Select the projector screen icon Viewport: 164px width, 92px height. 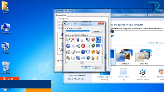88,52
